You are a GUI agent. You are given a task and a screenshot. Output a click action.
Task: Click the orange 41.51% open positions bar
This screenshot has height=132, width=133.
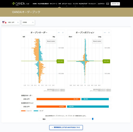click(51, 106)
